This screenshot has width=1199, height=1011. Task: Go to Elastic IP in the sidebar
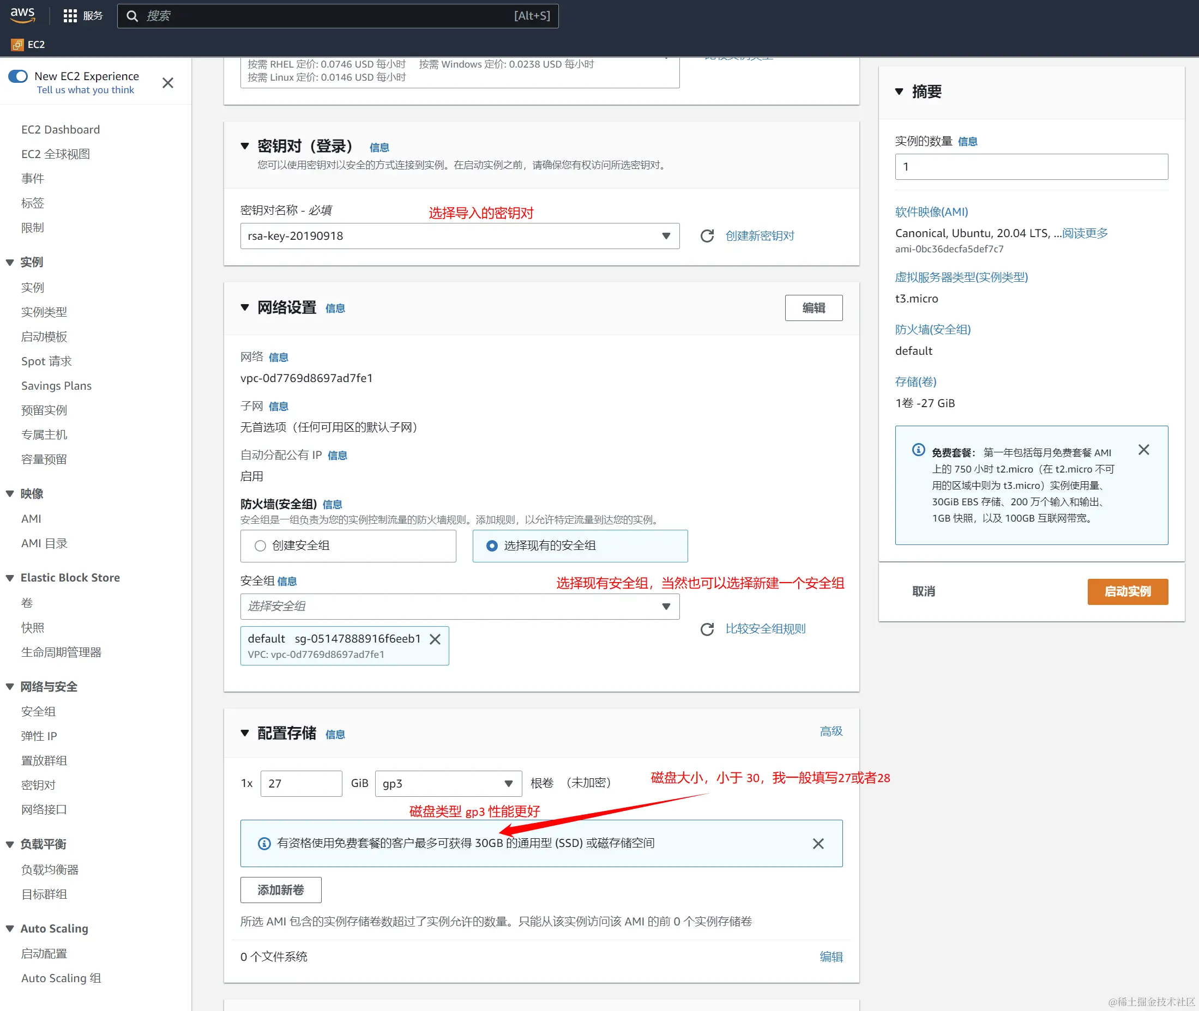[x=39, y=736]
